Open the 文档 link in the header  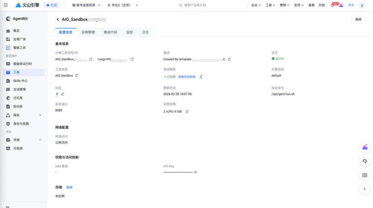click(322, 5)
